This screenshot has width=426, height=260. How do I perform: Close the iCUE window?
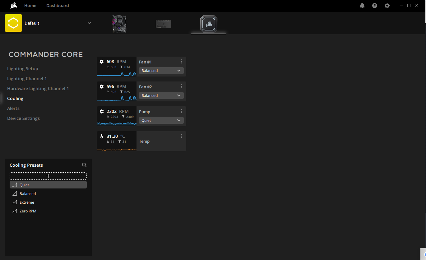click(416, 6)
